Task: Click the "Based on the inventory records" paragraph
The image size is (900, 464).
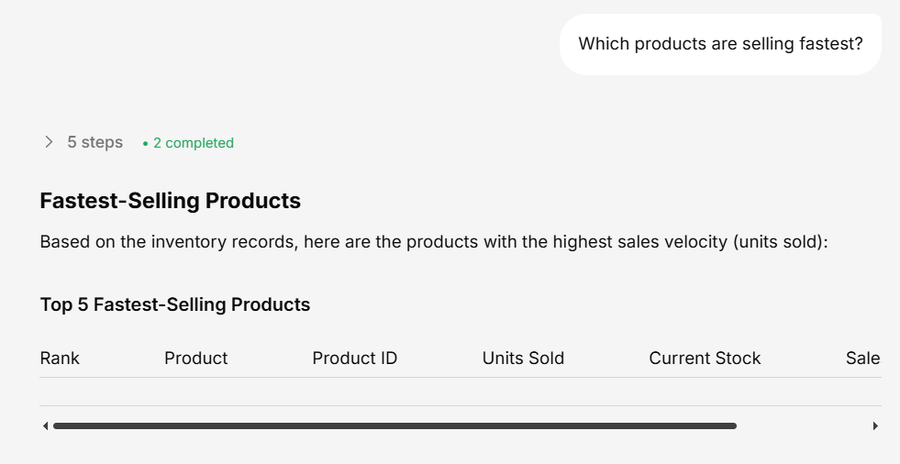Action: click(275, 243)
